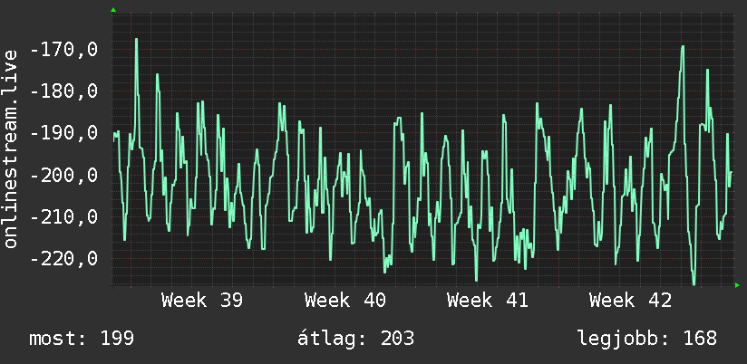Click the 'legjobb: 168' best value

(647, 339)
